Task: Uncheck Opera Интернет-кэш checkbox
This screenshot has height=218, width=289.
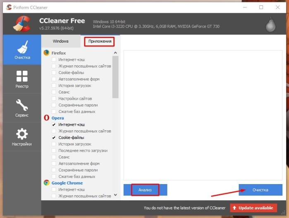Action: [54, 125]
